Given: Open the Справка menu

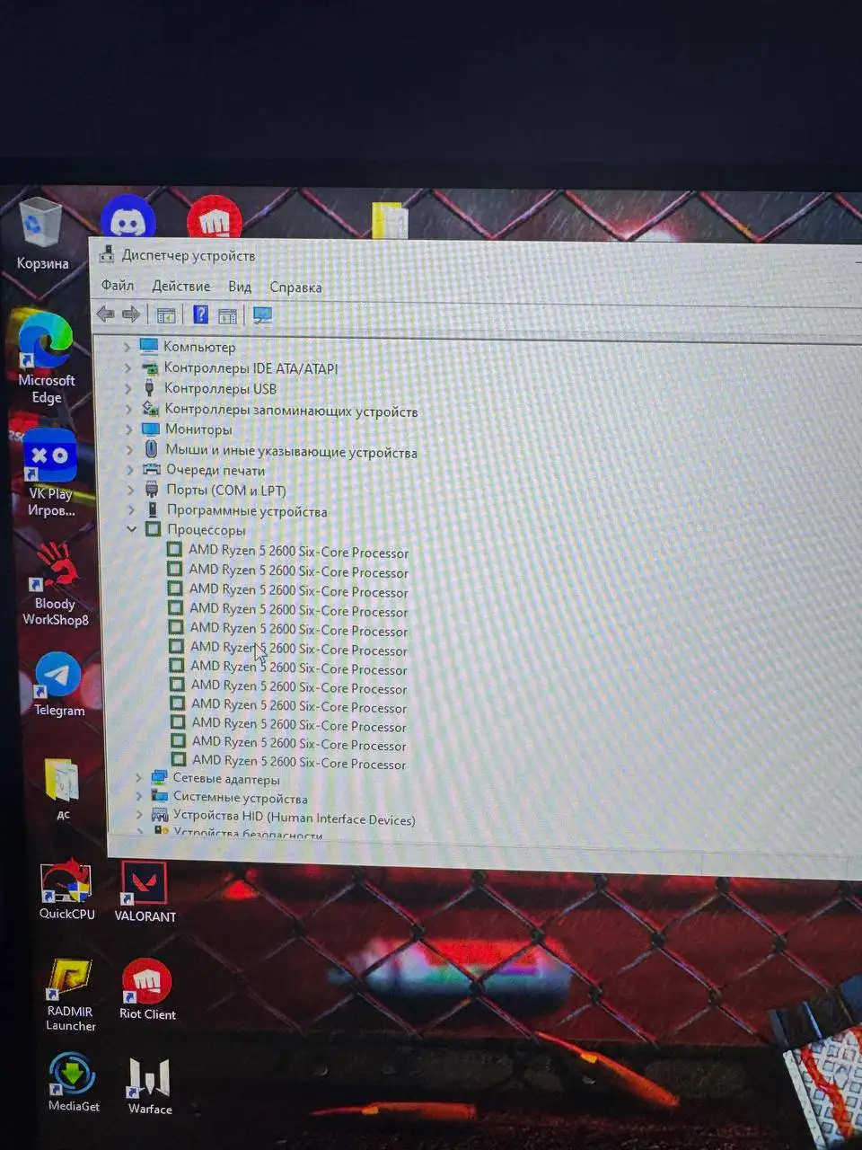Looking at the screenshot, I should 295,287.
